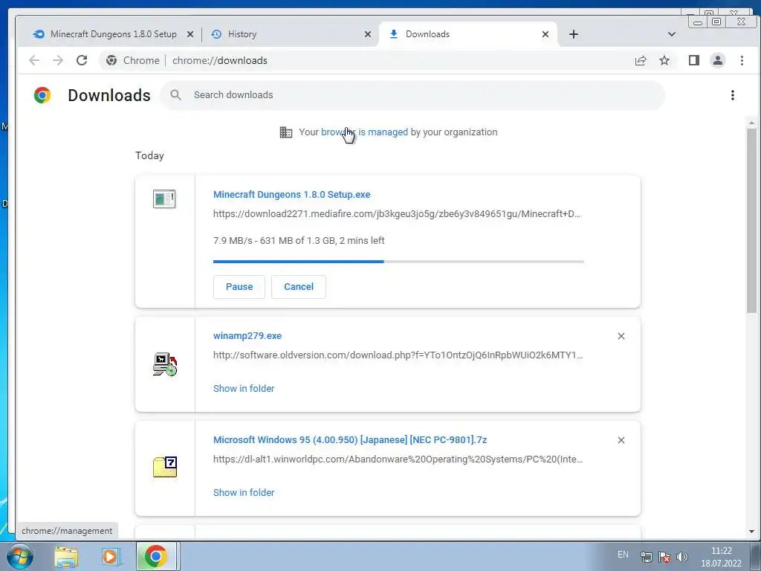Click the oldversion.com download URL text
The width and height of the screenshot is (761, 571).
[398, 355]
